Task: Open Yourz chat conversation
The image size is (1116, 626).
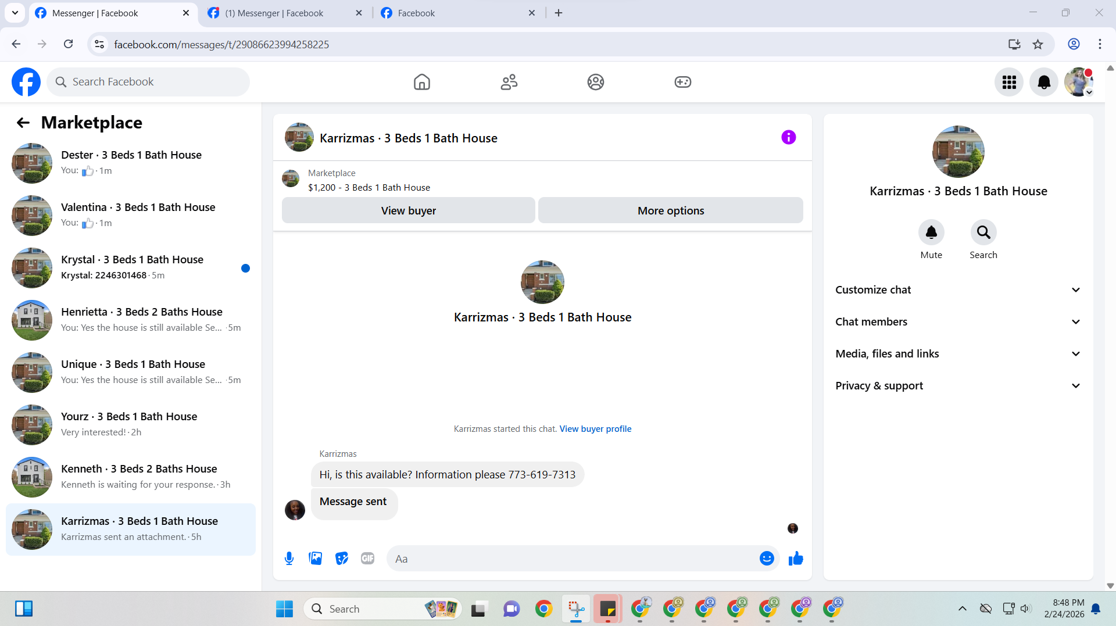Action: 131,425
